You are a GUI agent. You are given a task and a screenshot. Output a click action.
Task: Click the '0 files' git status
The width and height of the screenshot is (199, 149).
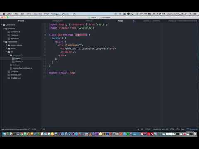180,129
